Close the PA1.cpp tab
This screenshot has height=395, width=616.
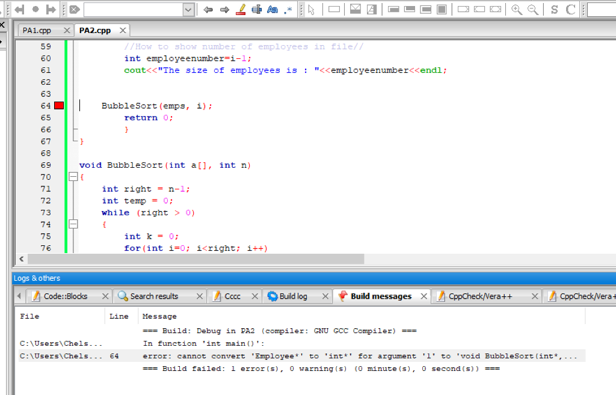coord(67,30)
